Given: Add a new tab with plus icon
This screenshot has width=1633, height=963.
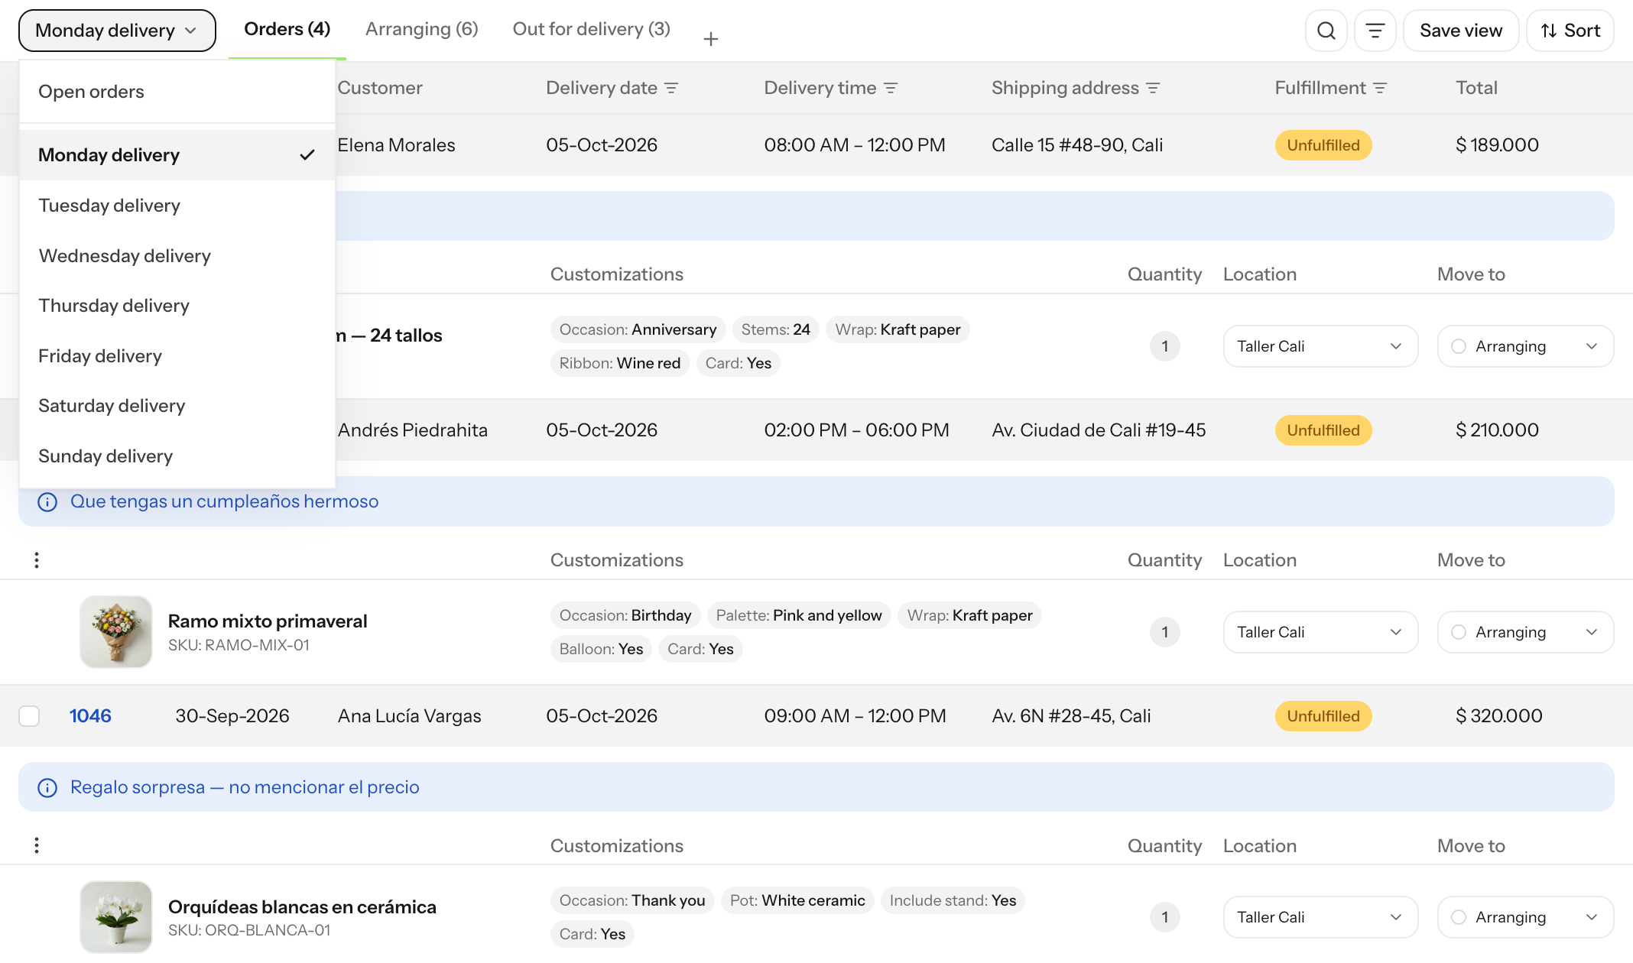Looking at the screenshot, I should click(710, 39).
